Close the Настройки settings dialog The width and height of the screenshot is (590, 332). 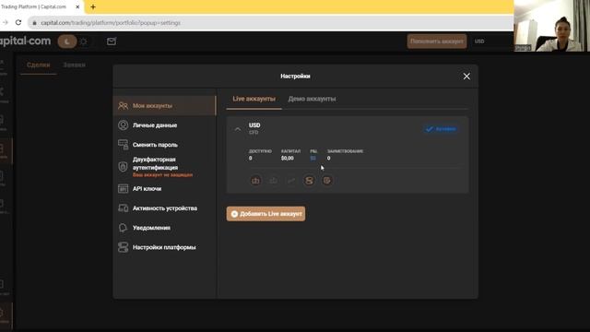click(466, 77)
